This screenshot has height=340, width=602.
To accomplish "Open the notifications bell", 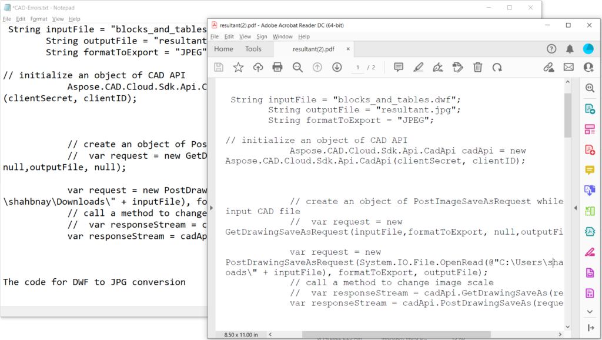I will 570,49.
